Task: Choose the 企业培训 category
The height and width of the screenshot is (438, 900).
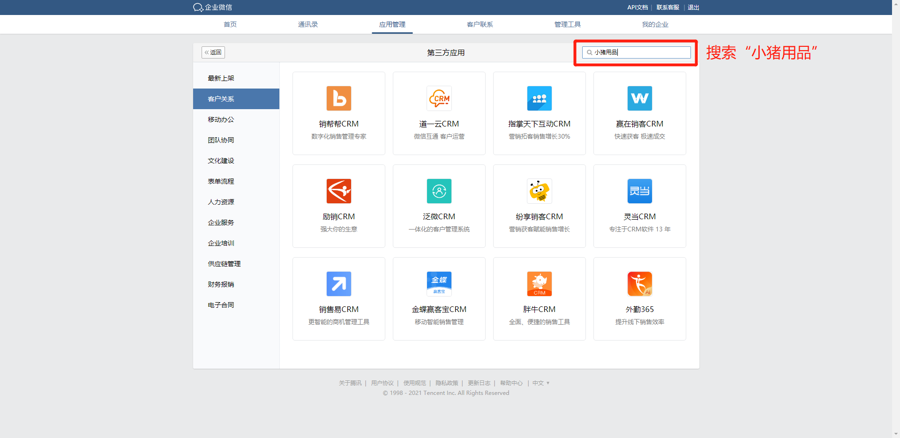Action: [236, 243]
